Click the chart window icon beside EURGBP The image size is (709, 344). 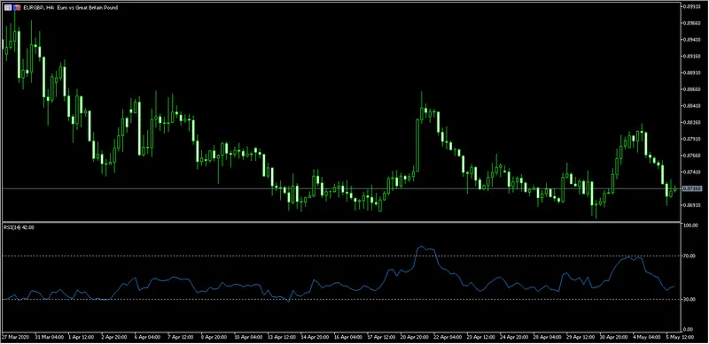click(8, 8)
